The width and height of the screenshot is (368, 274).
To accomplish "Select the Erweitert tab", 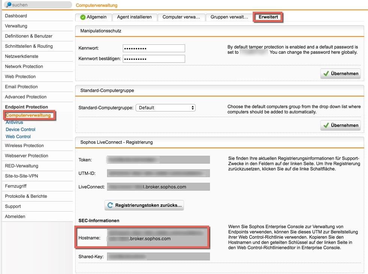I will [268, 17].
